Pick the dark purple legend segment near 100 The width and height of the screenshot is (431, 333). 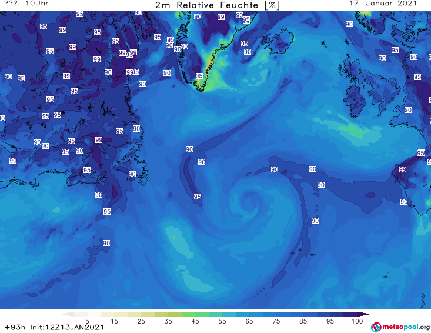pyautogui.click(x=350, y=314)
